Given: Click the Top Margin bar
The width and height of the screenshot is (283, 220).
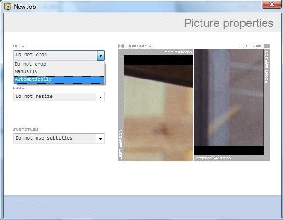Looking at the screenshot, I should click(155, 52).
